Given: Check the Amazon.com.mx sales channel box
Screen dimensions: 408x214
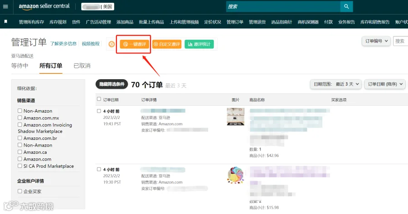Looking at the screenshot, I should 20,118.
